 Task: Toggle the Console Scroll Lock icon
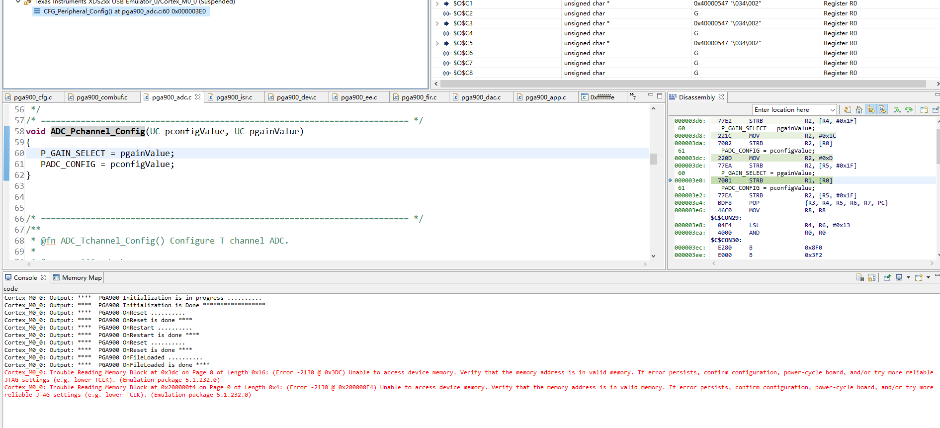(x=872, y=277)
